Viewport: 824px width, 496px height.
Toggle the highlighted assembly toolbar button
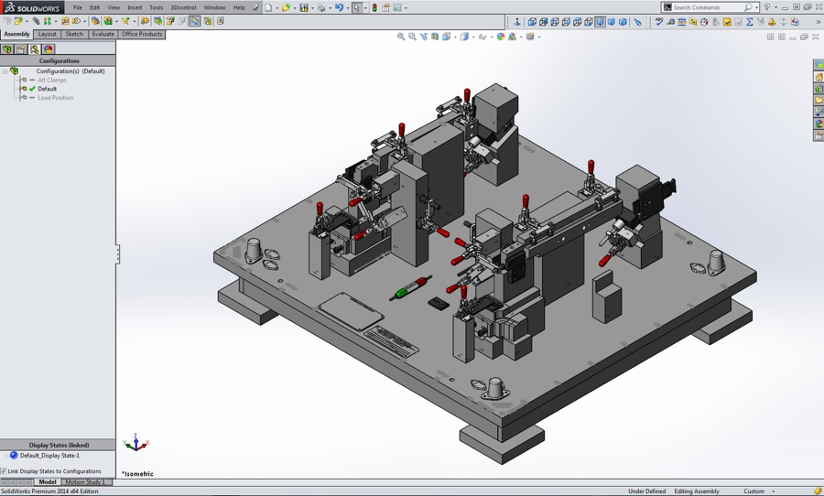point(194,21)
